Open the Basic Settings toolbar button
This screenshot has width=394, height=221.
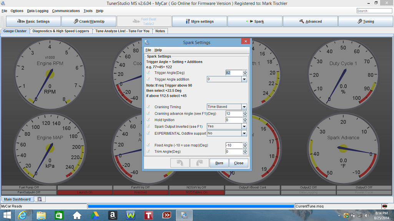pyautogui.click(x=33, y=21)
